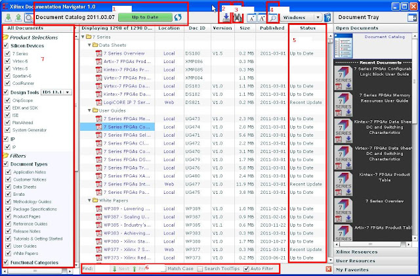
Task: Click the download icon under Kintex-7 Product Table tray item
Action: pyautogui.click(x=348, y=192)
